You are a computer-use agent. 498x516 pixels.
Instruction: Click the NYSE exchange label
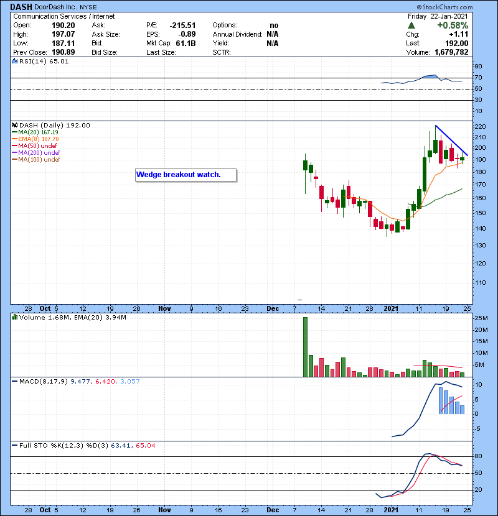(x=88, y=7)
